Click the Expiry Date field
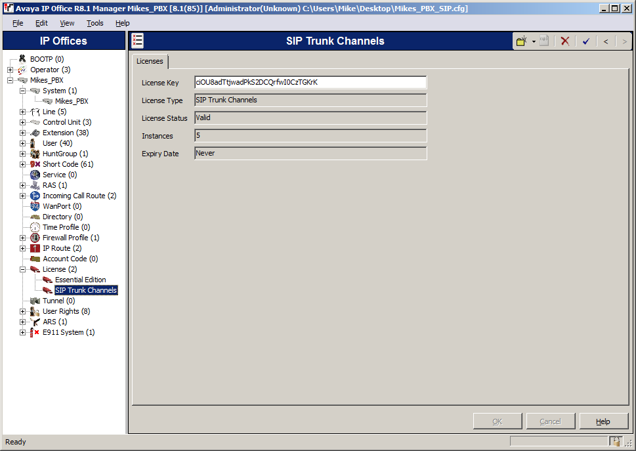This screenshot has width=636, height=451. coord(310,154)
